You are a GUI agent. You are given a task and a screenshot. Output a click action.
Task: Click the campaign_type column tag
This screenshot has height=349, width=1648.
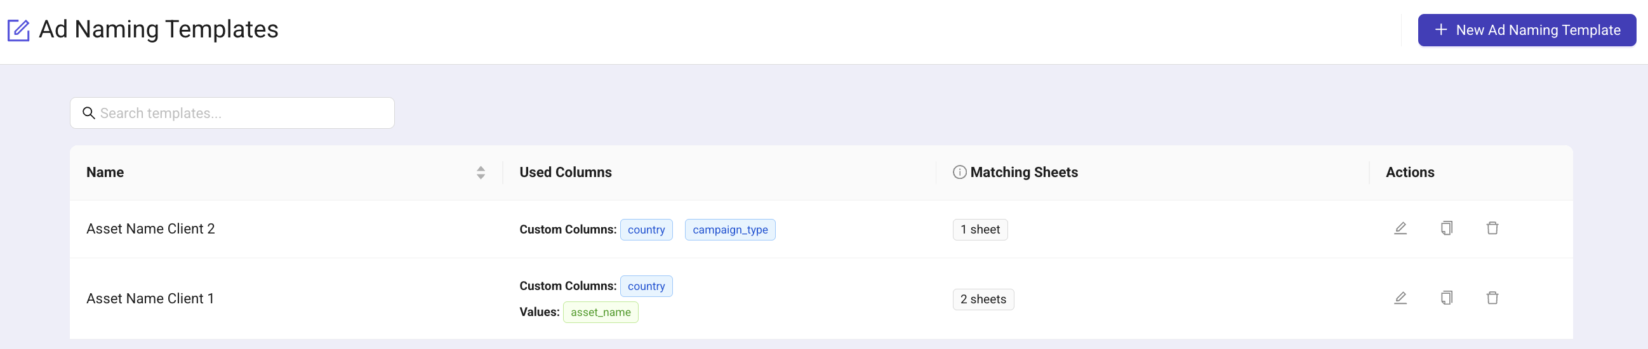[x=729, y=230]
